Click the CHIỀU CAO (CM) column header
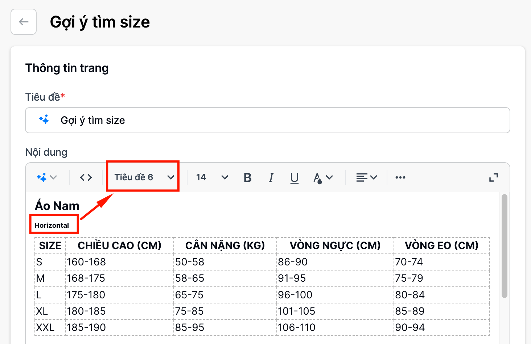Screen dimensions: 531x344 [119, 246]
